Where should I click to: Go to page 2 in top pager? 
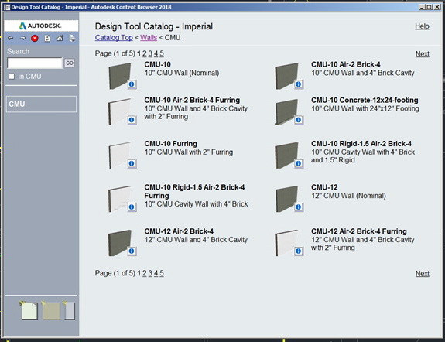(x=145, y=53)
